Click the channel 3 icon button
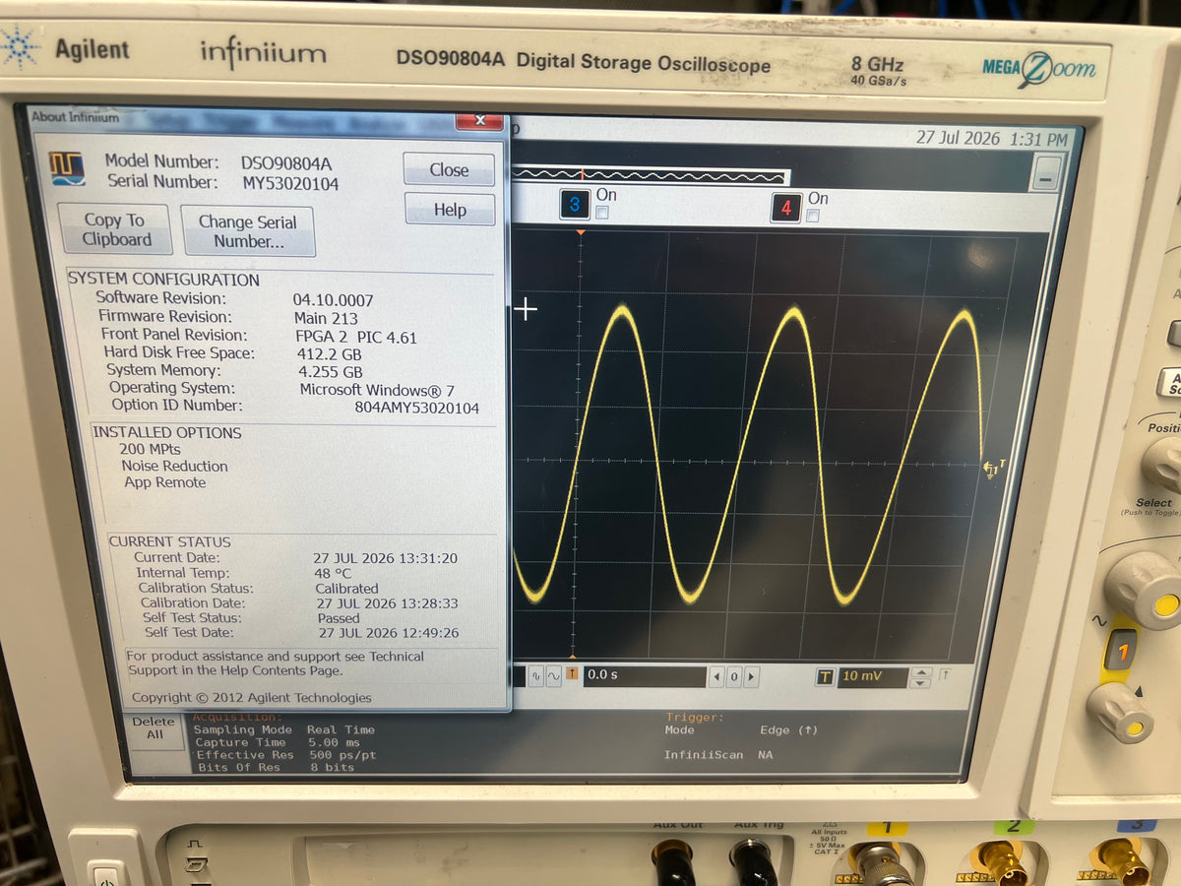Screen dimensions: 1181x886 (575, 205)
